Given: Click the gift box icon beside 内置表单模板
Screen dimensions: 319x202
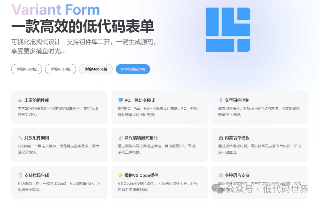Looking at the screenshot, I should click(221, 138).
